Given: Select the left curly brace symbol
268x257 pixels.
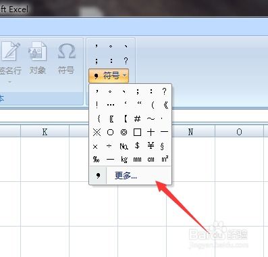Looking at the screenshot, I should pyautogui.click(x=99, y=118).
